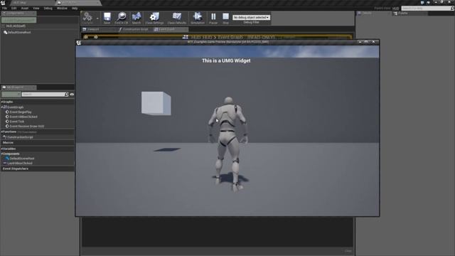
Task: Click the Compile toolbar button
Action: point(87,18)
